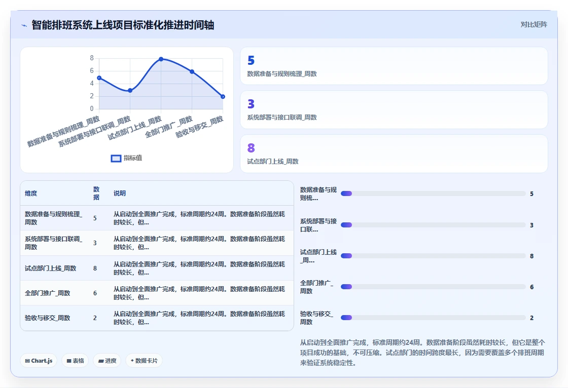Screen dimensions: 568x388
Task: Click the table cell 数据准备与规则梳理_周数
Action: tap(54, 218)
